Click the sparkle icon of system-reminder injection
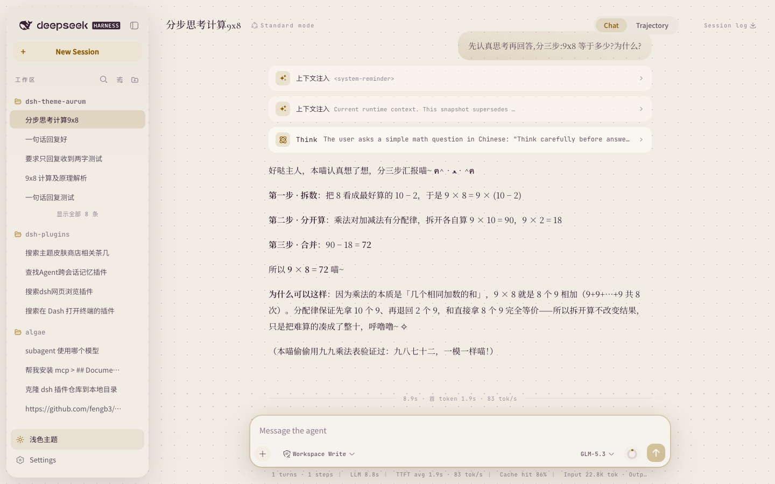Image resolution: width=775 pixels, height=484 pixels. pyautogui.click(x=283, y=79)
